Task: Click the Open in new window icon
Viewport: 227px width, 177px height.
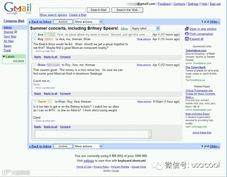Action: 187,29
